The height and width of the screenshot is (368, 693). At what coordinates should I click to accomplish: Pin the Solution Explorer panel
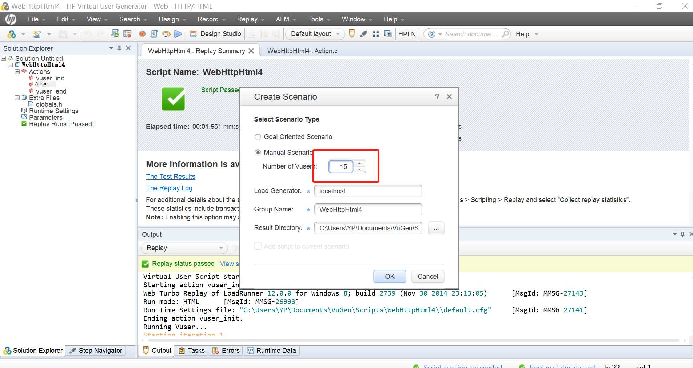tap(119, 48)
